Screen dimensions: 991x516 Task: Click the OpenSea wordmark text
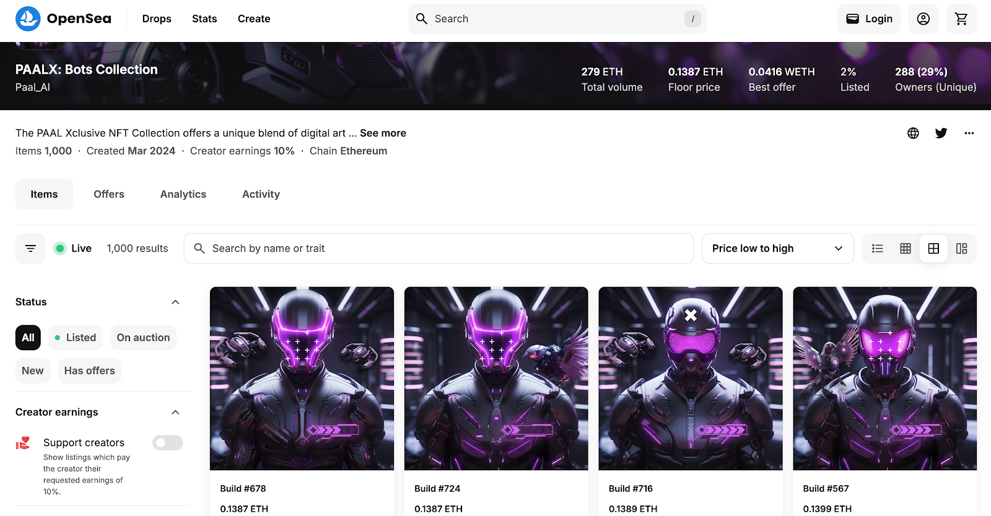[79, 19]
